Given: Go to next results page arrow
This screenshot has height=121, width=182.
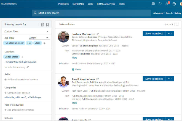Looking at the screenshot, I should click(x=172, y=24).
